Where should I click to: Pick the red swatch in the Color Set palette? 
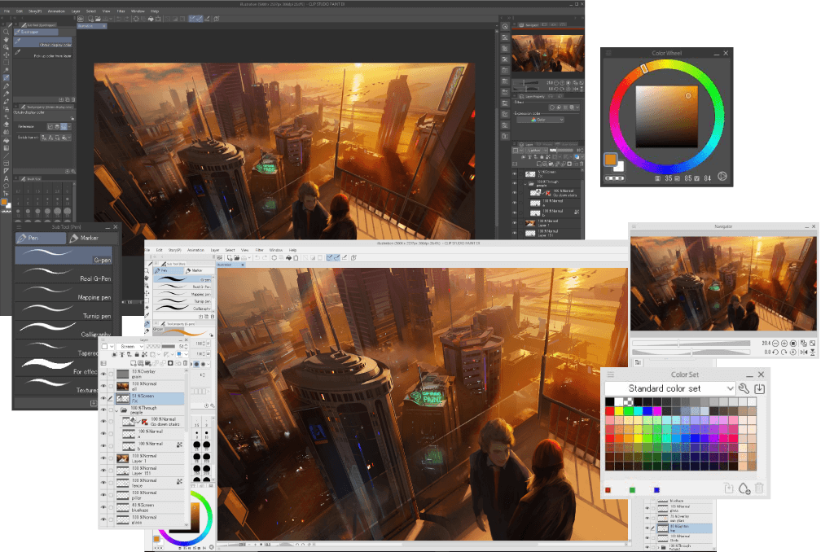[609, 410]
